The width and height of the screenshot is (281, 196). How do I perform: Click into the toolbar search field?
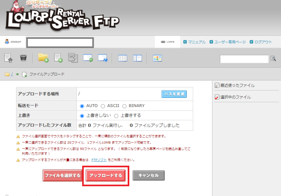244,59
